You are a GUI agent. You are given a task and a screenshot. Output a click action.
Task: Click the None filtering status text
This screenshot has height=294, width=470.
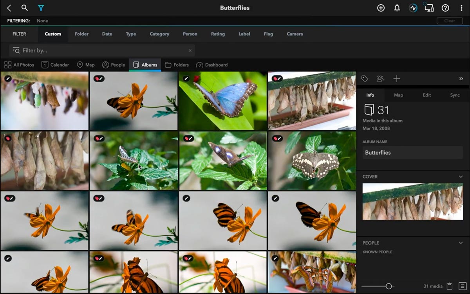(42, 21)
